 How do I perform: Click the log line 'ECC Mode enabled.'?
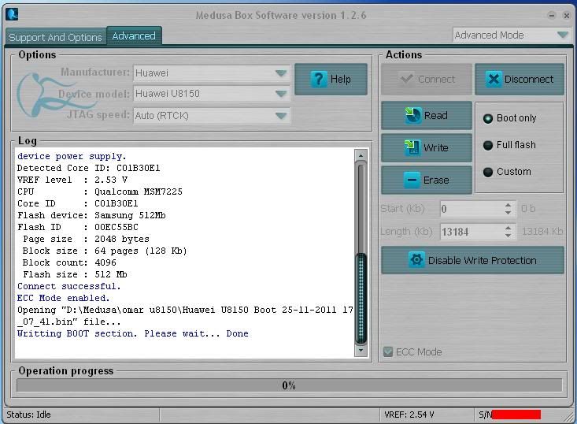[63, 298]
